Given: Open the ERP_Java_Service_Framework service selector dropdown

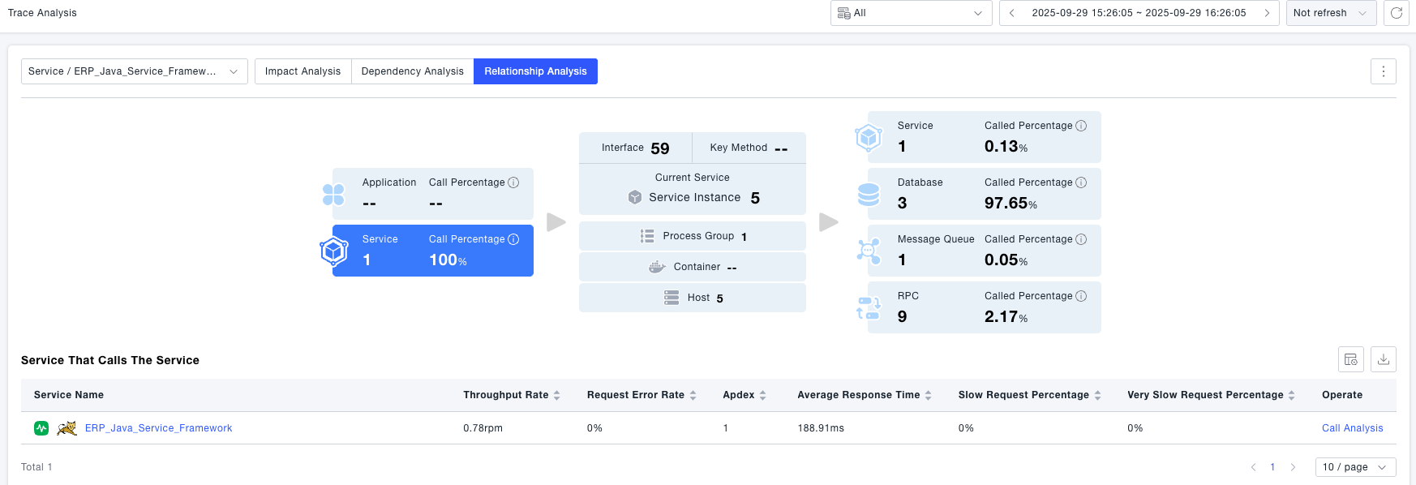Looking at the screenshot, I should [134, 71].
